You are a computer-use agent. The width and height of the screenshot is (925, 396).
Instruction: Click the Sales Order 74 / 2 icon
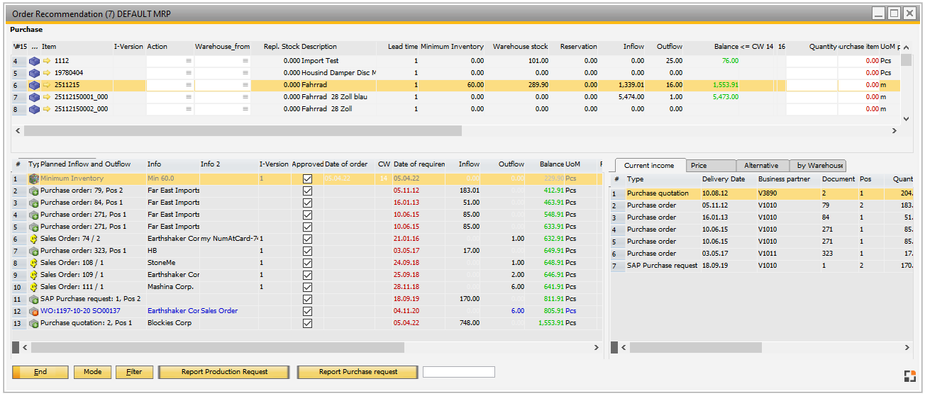33,239
